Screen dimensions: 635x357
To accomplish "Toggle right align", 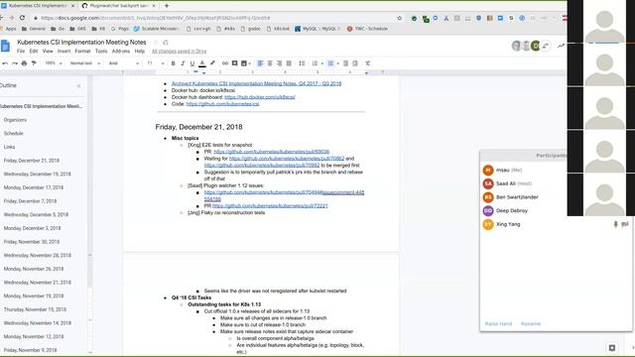I will click(280, 63).
